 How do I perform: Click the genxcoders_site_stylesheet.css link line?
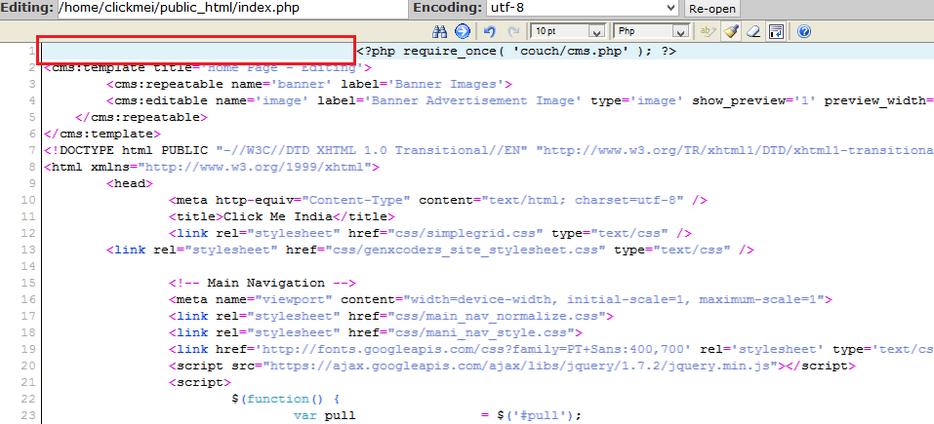pos(430,251)
